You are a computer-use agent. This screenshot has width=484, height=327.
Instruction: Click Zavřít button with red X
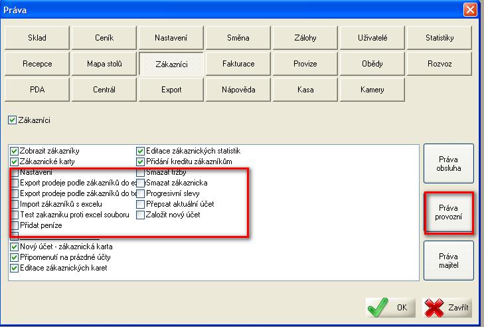pyautogui.click(x=447, y=308)
